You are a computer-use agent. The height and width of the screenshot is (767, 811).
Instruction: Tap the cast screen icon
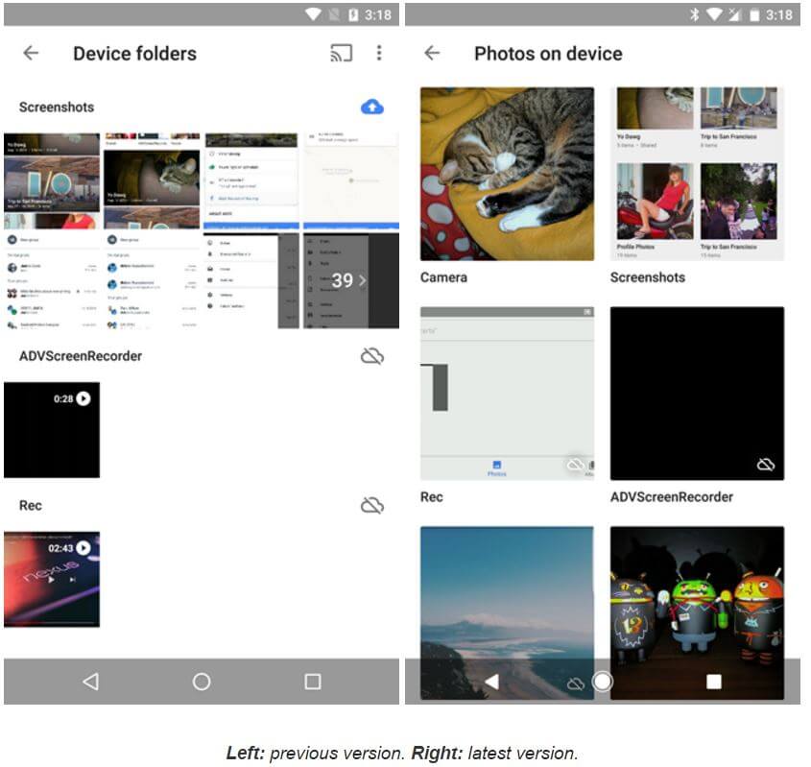tap(341, 54)
